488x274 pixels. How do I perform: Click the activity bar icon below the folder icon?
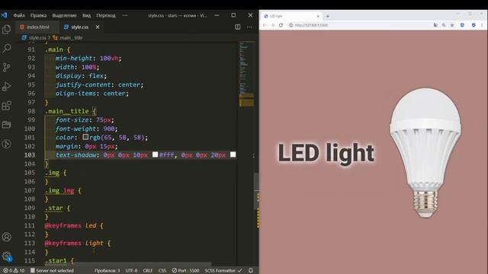point(6,144)
